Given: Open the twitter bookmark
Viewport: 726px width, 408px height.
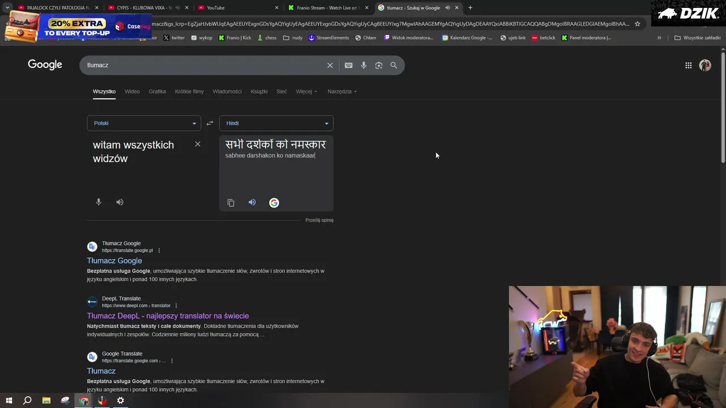Looking at the screenshot, I should (x=174, y=38).
